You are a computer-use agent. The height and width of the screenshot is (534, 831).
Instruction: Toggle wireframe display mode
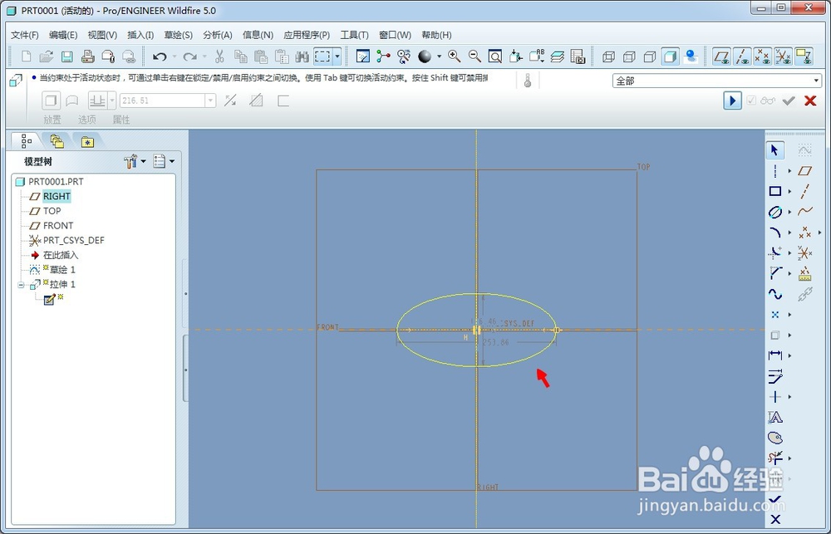(x=608, y=56)
